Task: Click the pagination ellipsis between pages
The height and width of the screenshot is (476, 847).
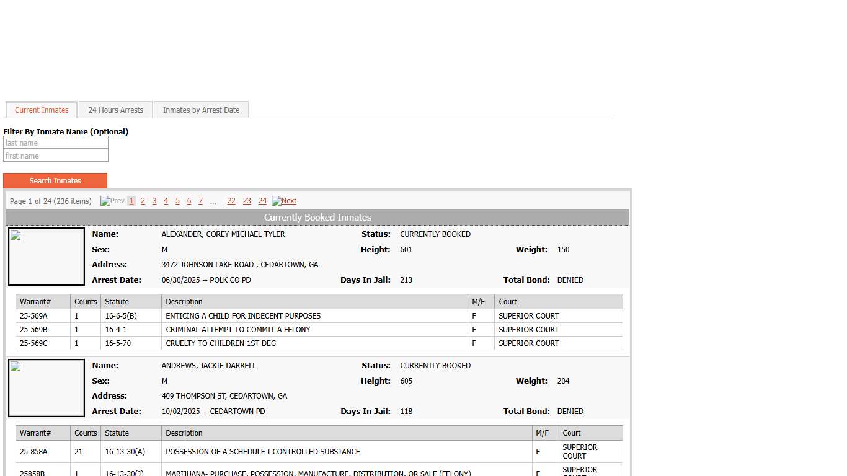Action: point(213,201)
